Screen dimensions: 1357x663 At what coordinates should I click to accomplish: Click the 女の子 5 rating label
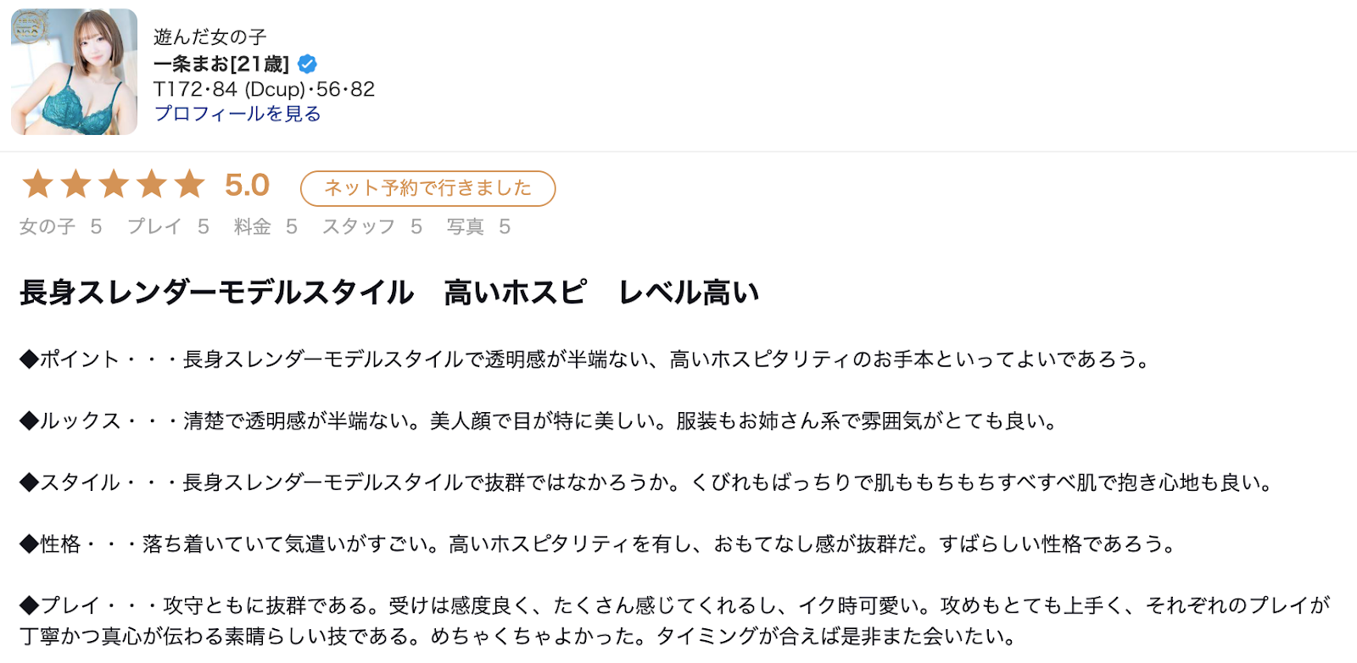[60, 226]
